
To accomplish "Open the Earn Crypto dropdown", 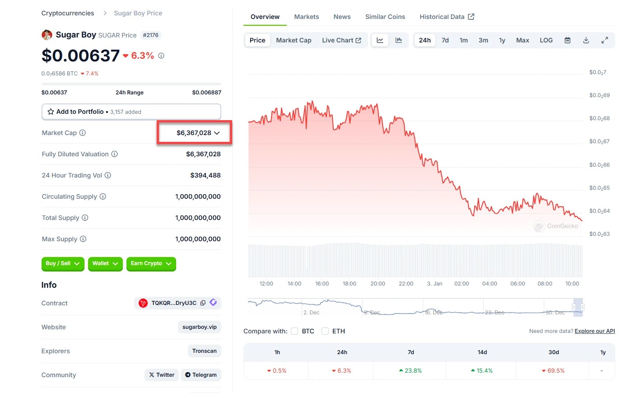I will pyautogui.click(x=151, y=263).
